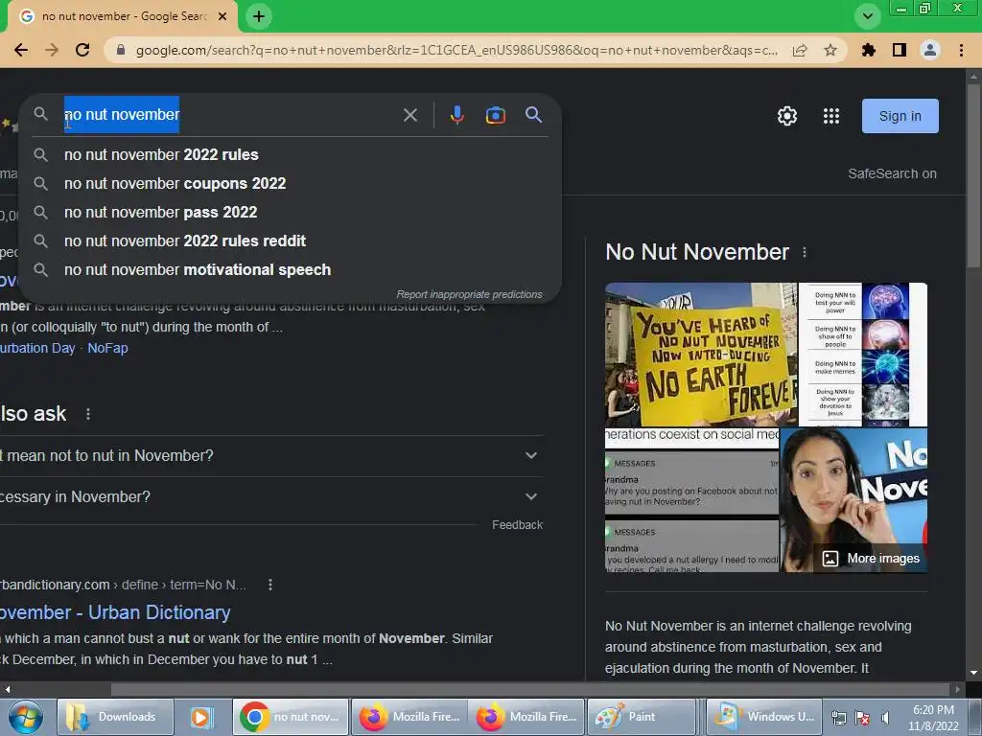982x736 pixels.
Task: Open the galaxy brain meme image
Action: [863, 355]
